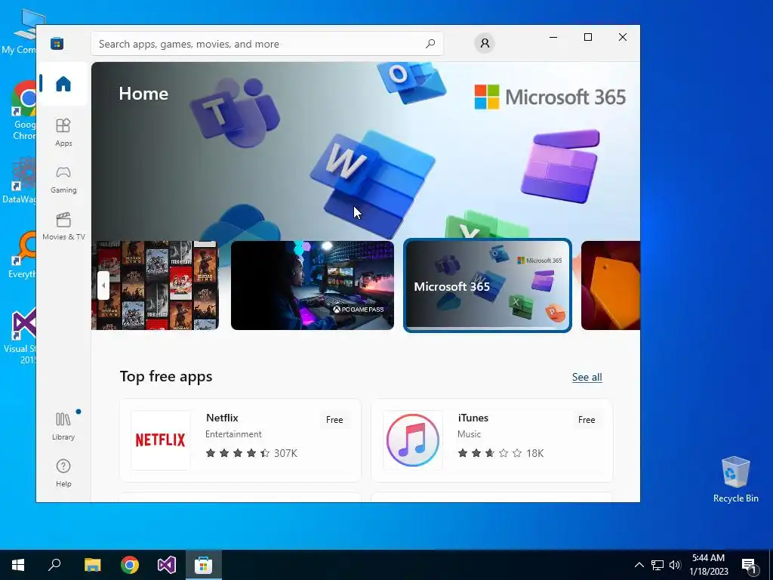The image size is (773, 580).
Task: Show previous carousel item with left arrow
Action: [103, 285]
